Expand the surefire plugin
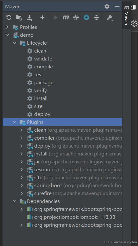 pos(22,193)
